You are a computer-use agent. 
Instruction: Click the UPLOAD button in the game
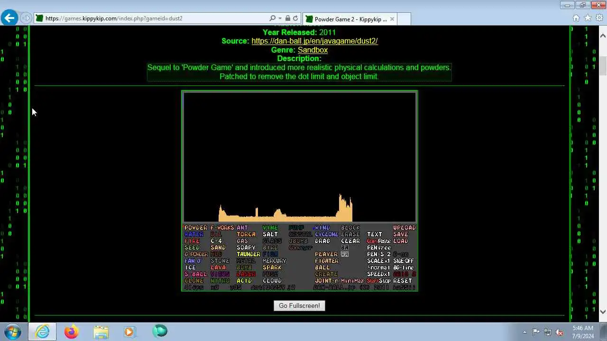[405, 228]
